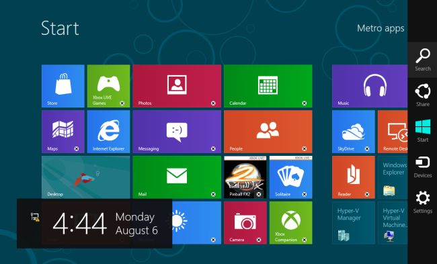Viewport: 437px width, 264px height.
Task: Click the Share charm
Action: [422, 95]
